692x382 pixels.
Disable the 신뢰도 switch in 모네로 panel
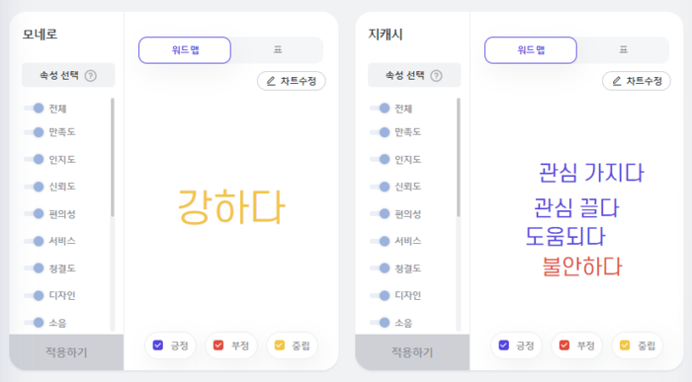(34, 187)
